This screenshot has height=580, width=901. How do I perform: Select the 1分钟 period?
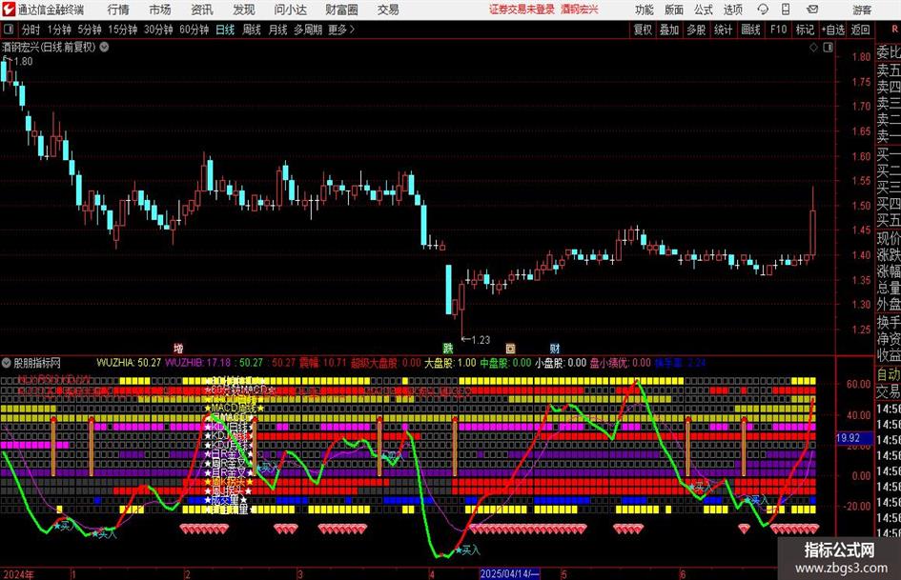[59, 30]
